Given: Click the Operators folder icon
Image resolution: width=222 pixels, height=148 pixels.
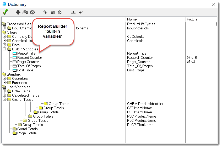Looking at the screenshot, I should click(x=9, y=78).
